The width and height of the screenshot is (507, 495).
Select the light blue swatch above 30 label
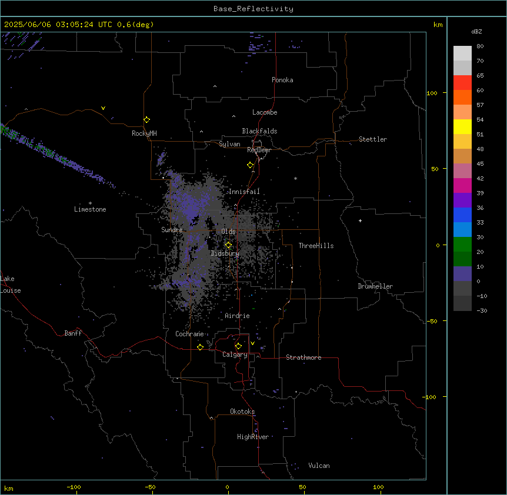pyautogui.click(x=462, y=230)
